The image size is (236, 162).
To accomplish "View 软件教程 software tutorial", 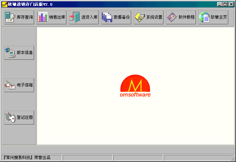I will point(181,17).
